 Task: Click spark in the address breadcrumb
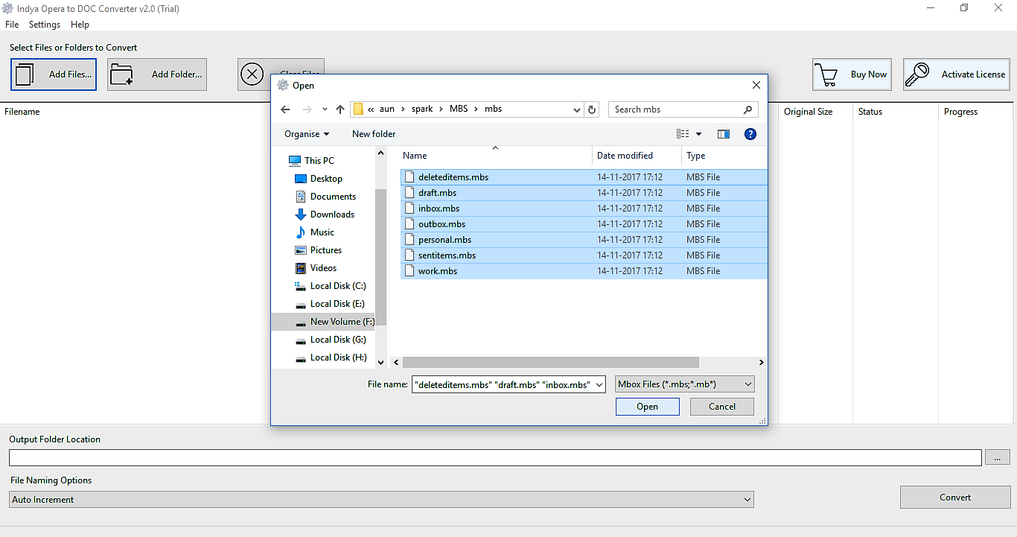pyautogui.click(x=422, y=109)
